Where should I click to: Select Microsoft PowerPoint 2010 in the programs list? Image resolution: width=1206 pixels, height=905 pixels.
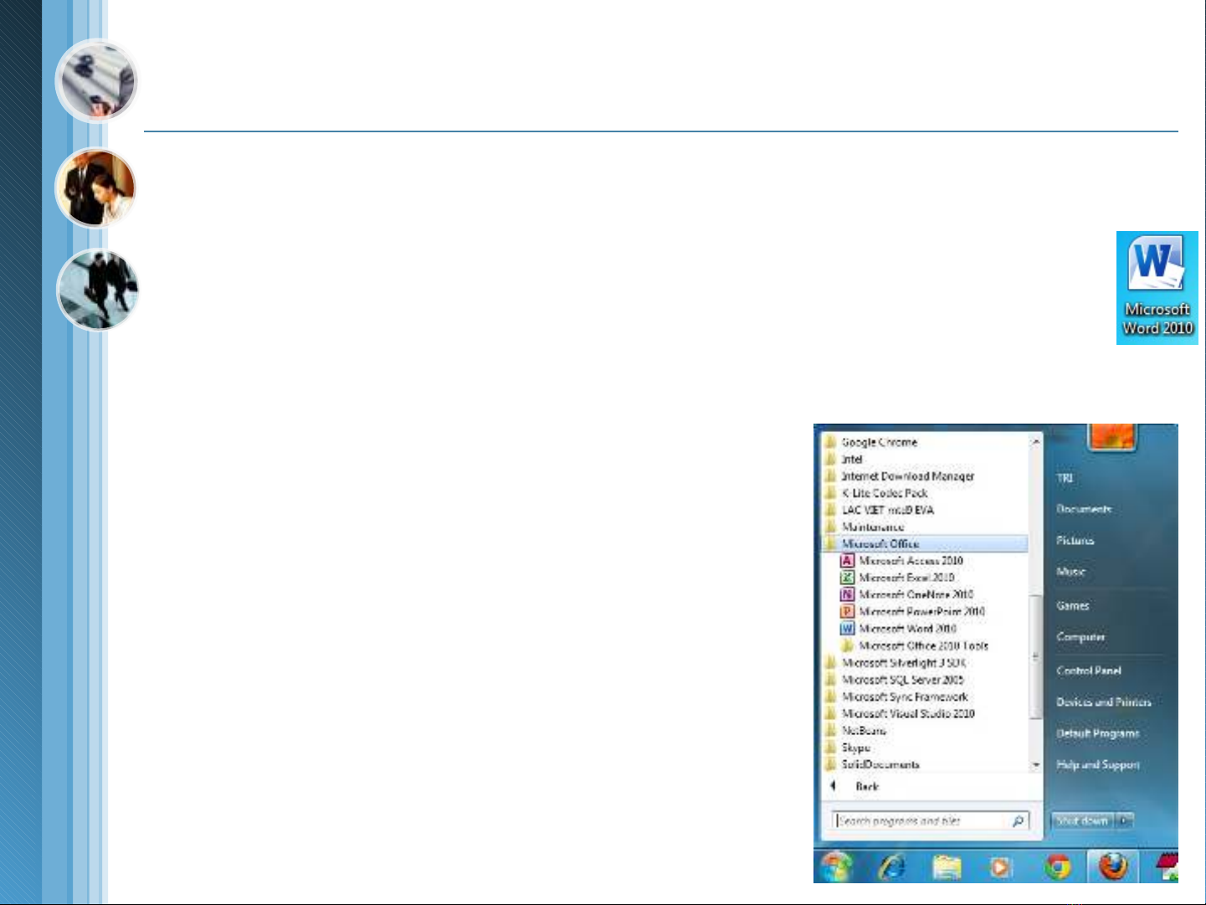pyautogui.click(x=921, y=612)
